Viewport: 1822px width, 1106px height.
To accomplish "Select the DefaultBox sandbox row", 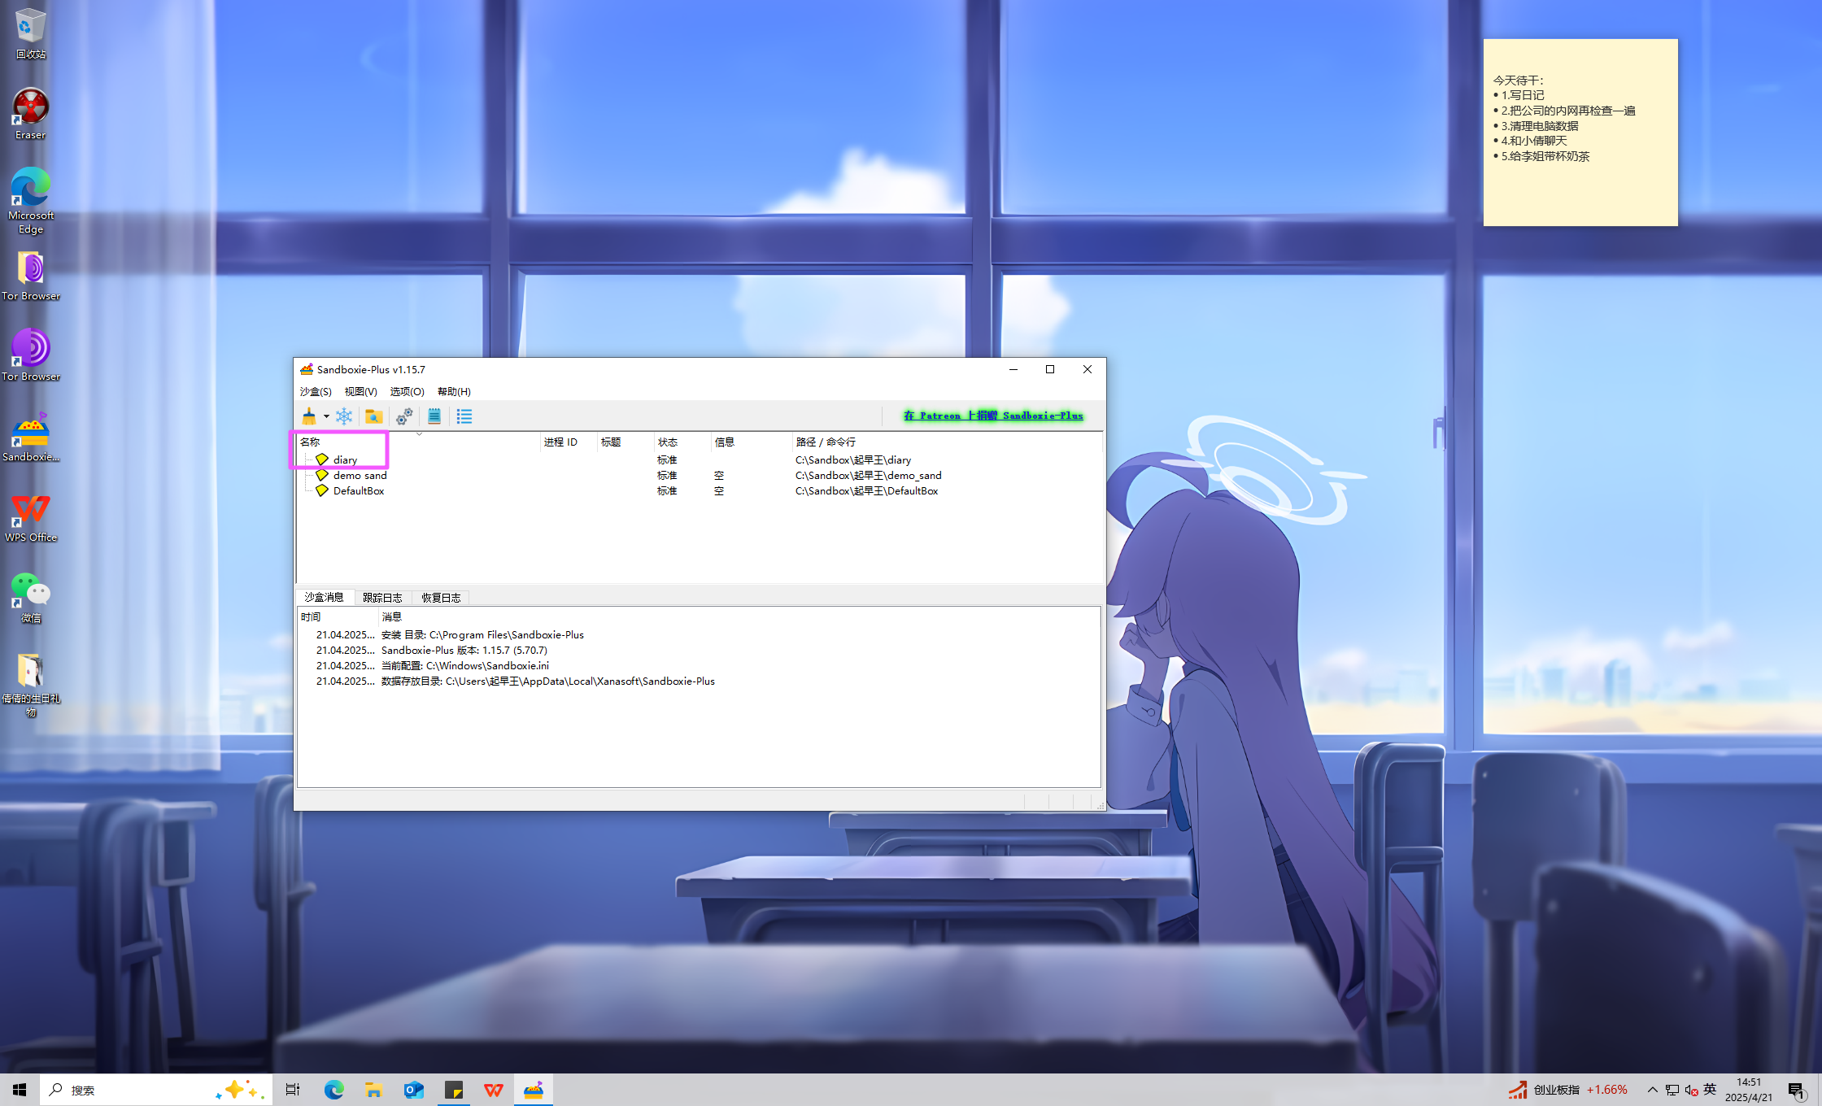I will click(700, 491).
